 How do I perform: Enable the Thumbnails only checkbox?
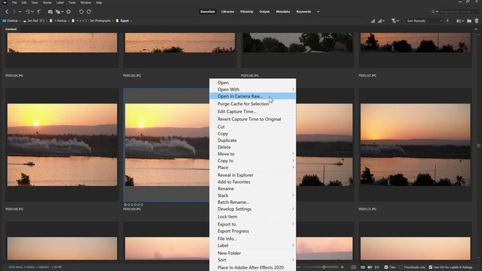click(400, 267)
